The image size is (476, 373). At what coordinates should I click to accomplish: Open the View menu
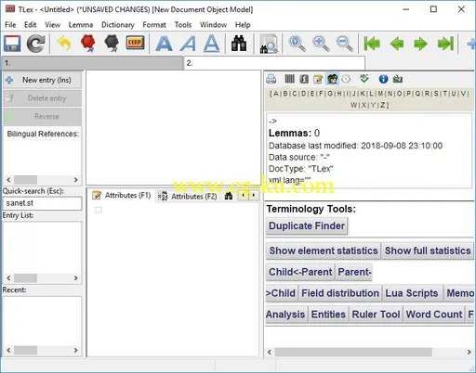52,25
